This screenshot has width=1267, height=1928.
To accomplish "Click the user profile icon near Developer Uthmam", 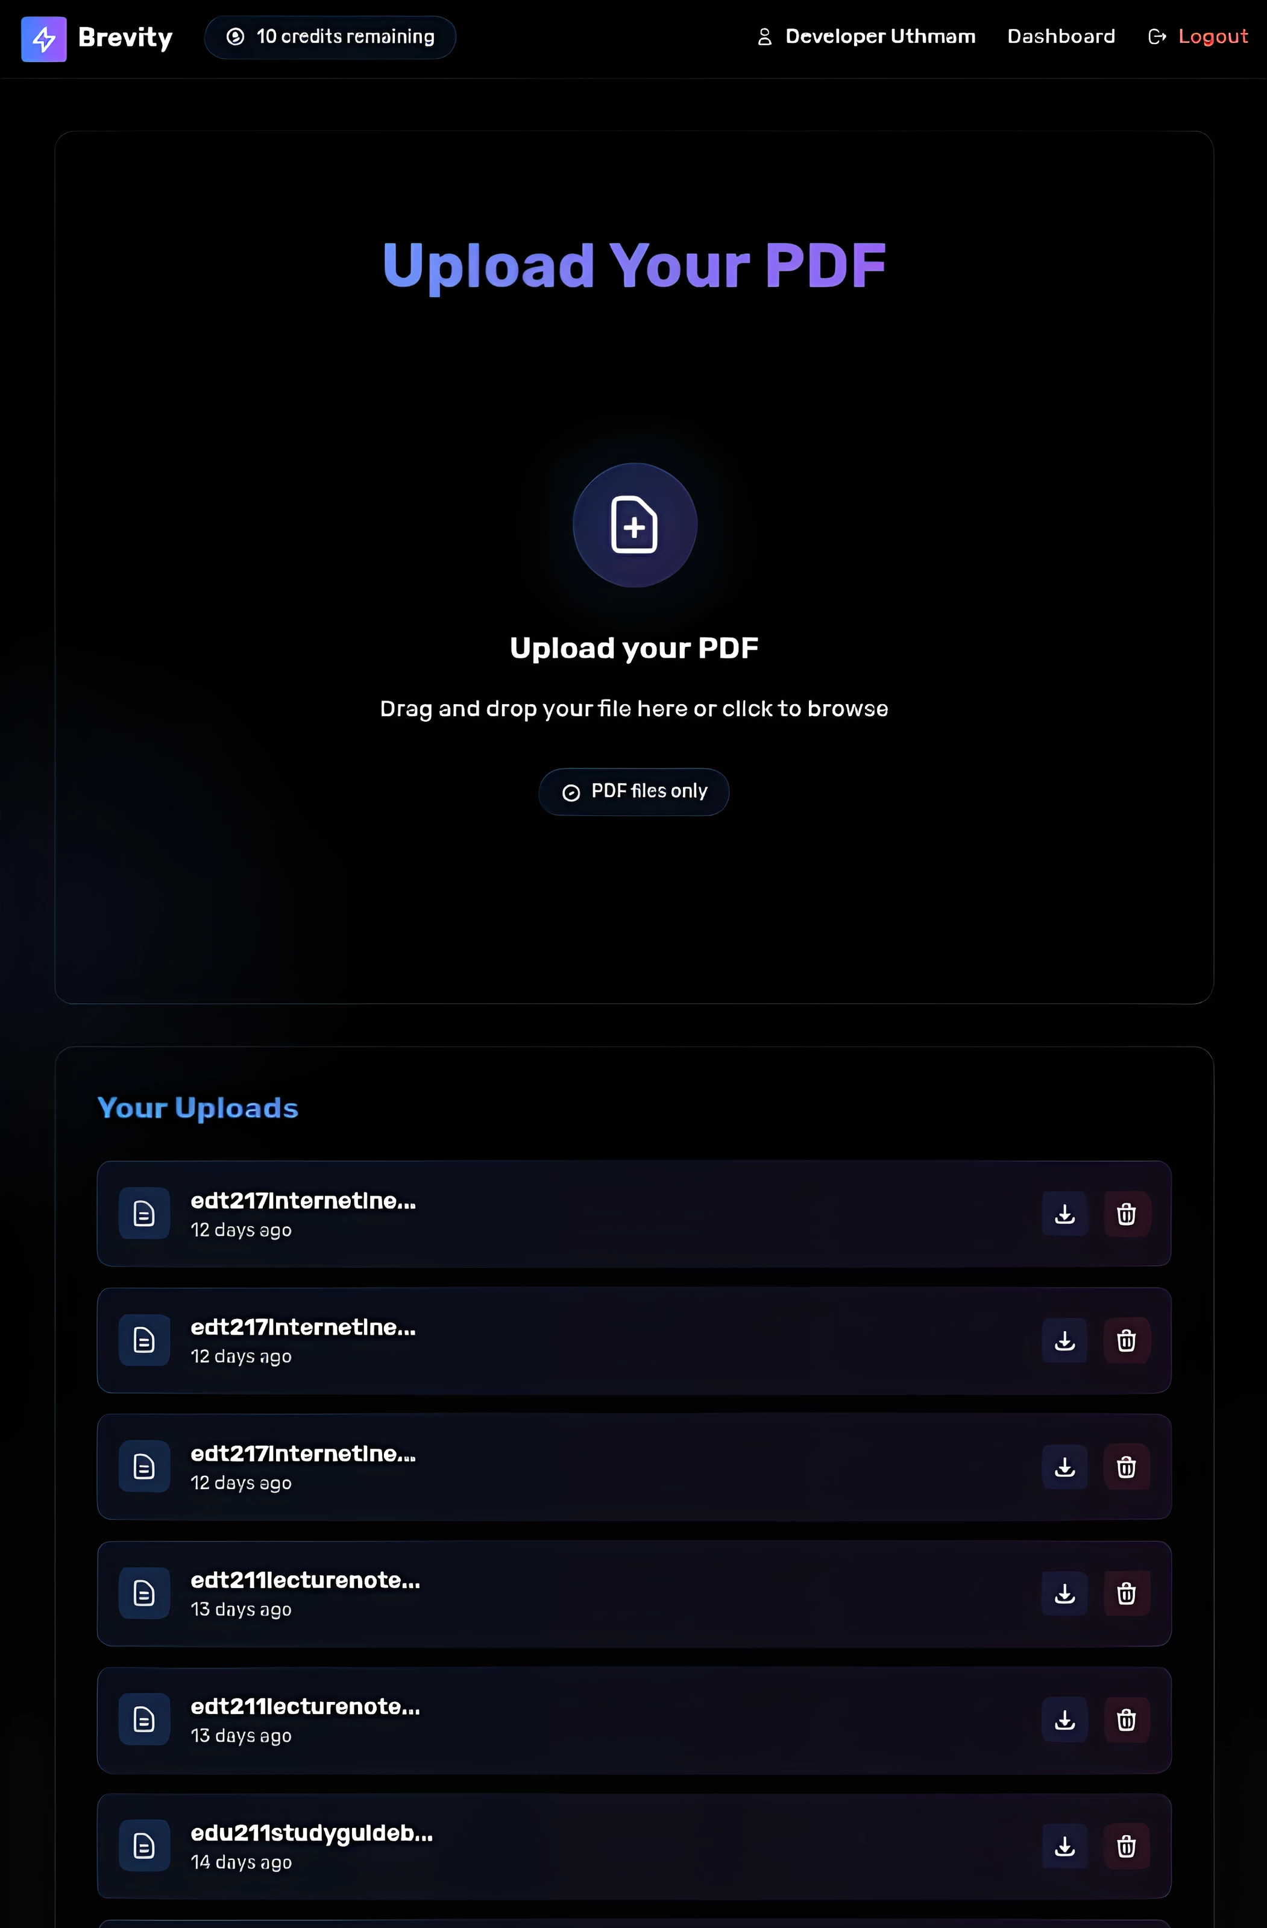I will click(762, 36).
